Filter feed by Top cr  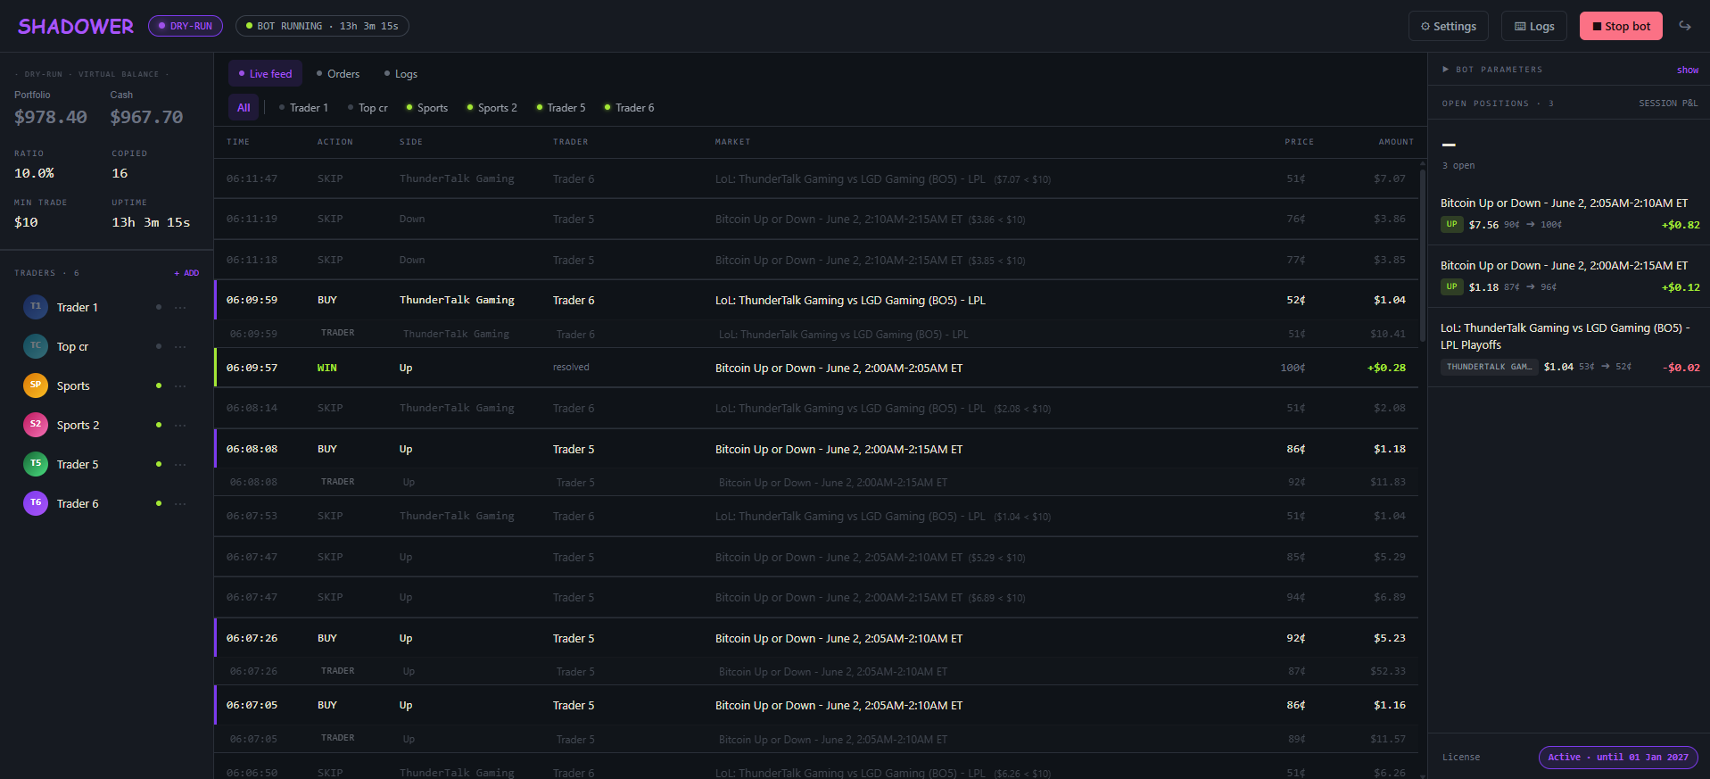point(368,108)
